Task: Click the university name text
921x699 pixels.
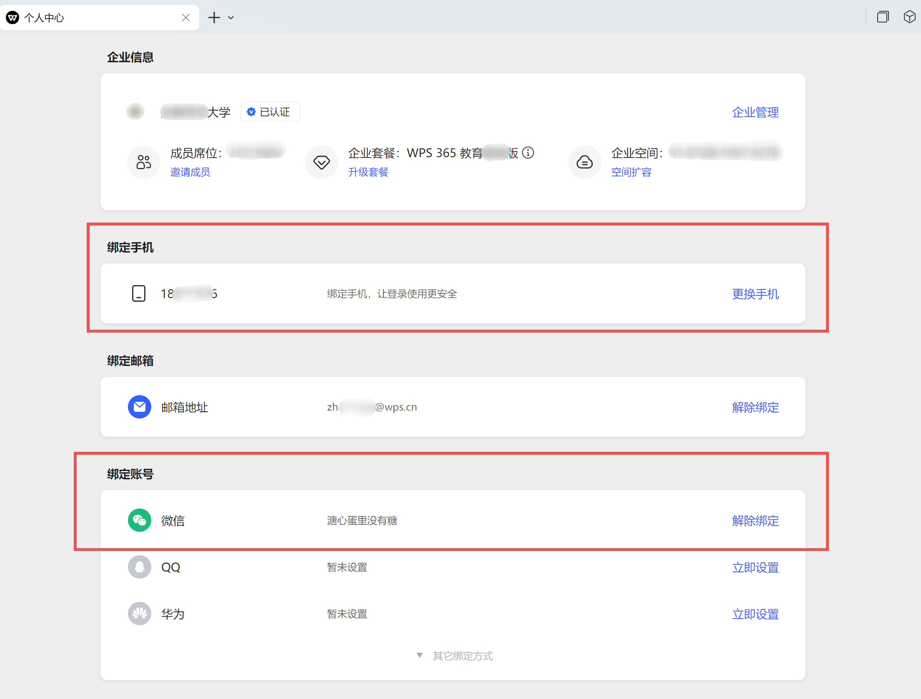Action: 195,112
